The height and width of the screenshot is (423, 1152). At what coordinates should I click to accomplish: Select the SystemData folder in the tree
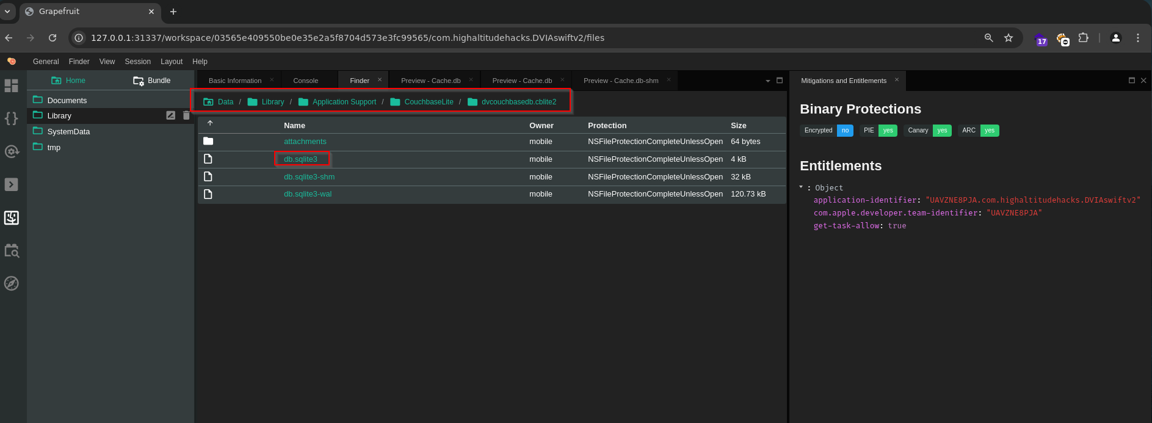(x=68, y=131)
